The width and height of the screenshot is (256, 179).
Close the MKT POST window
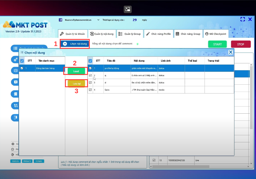tap(250, 19)
